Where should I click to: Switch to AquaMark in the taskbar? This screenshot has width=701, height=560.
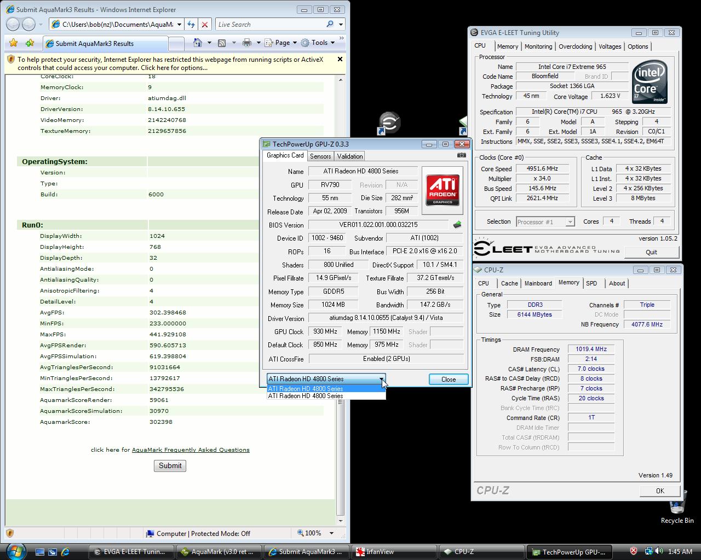pos(219,552)
